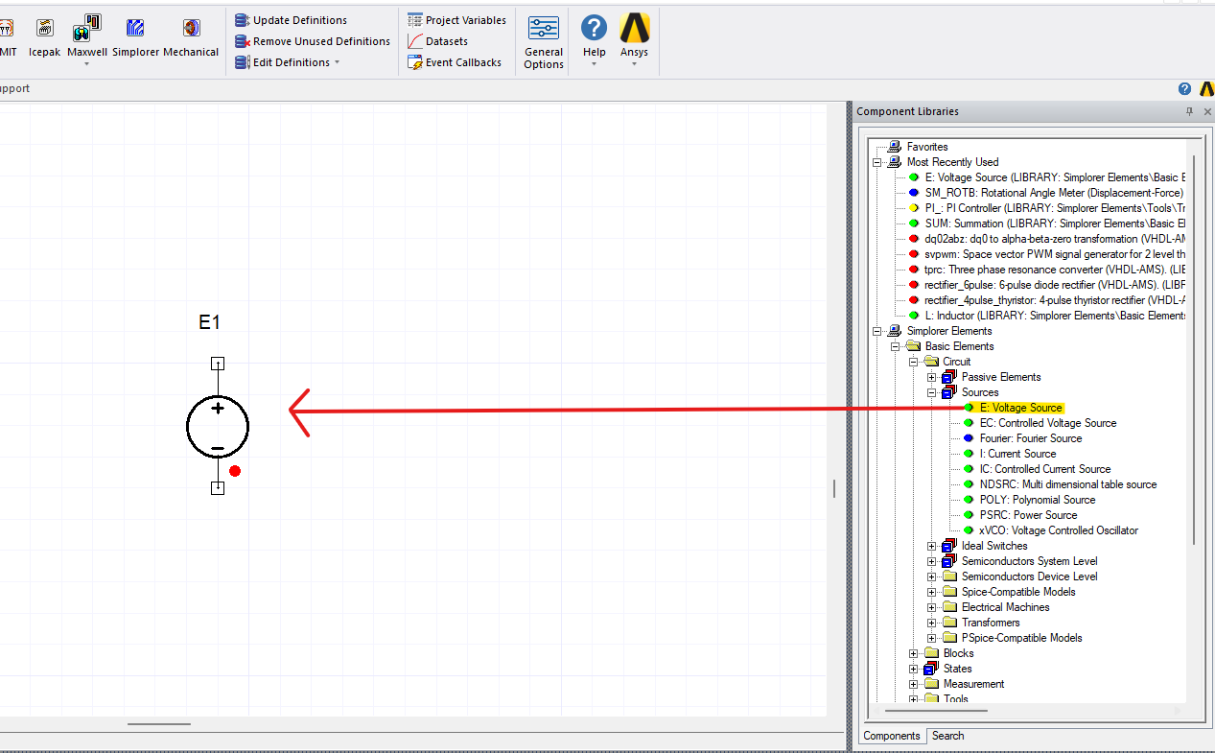1215x753 pixels.
Task: Launch the Maxwell application icon
Action: pyautogui.click(x=86, y=29)
